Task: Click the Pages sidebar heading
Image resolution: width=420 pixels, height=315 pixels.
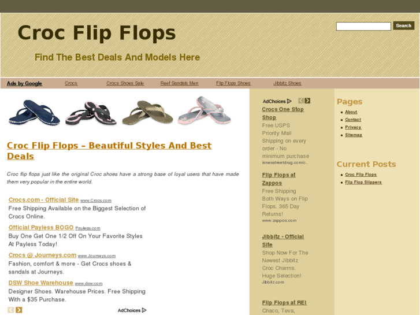Action: pos(350,102)
